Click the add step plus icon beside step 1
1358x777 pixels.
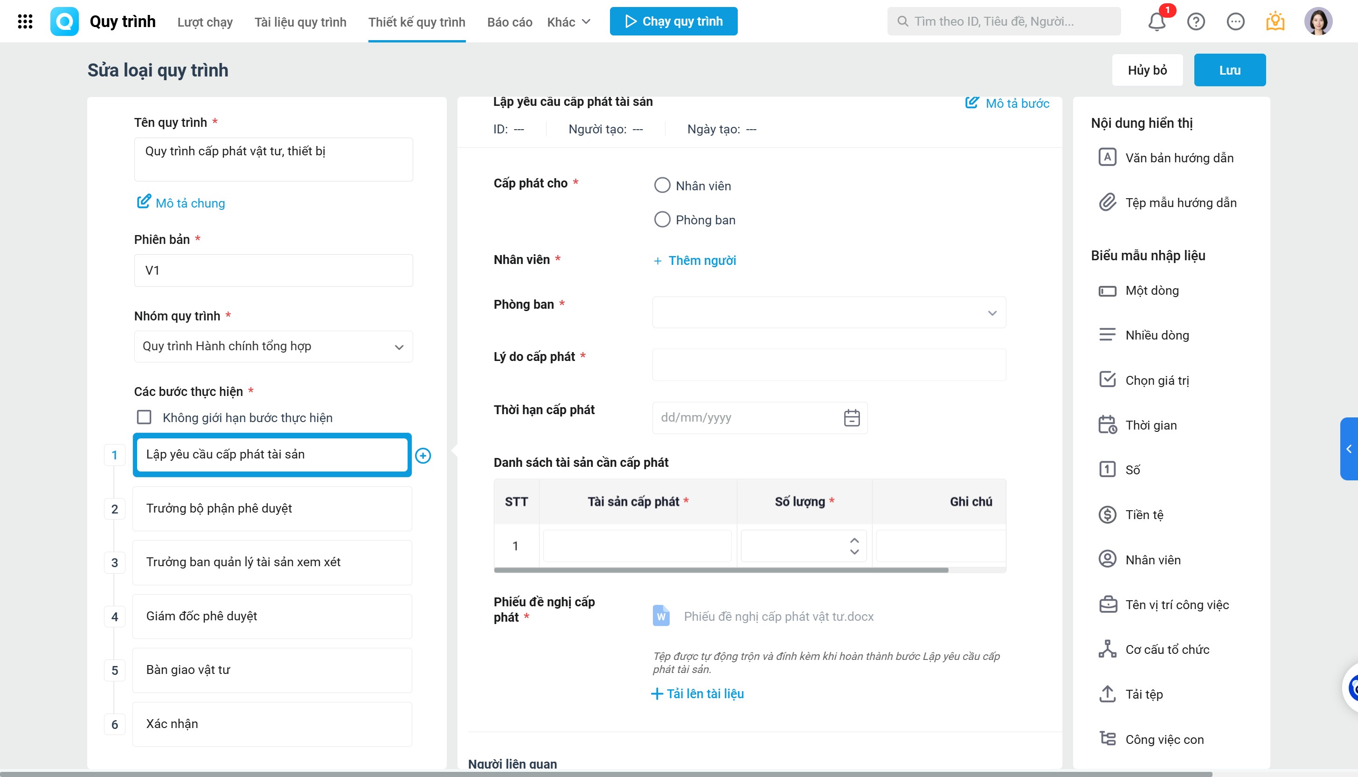pos(423,455)
